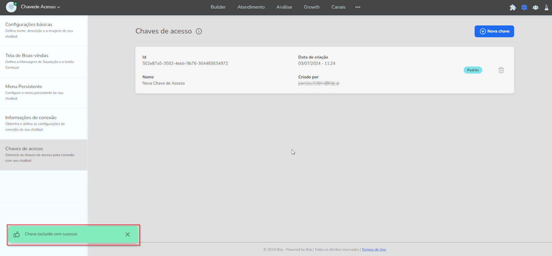Open the team members icon
This screenshot has height=256, width=552.
535,7
